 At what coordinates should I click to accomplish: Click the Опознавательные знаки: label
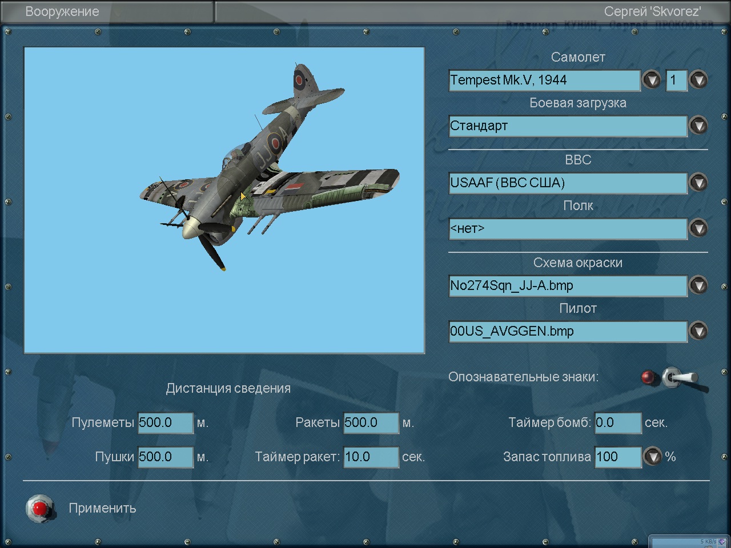[x=524, y=377]
